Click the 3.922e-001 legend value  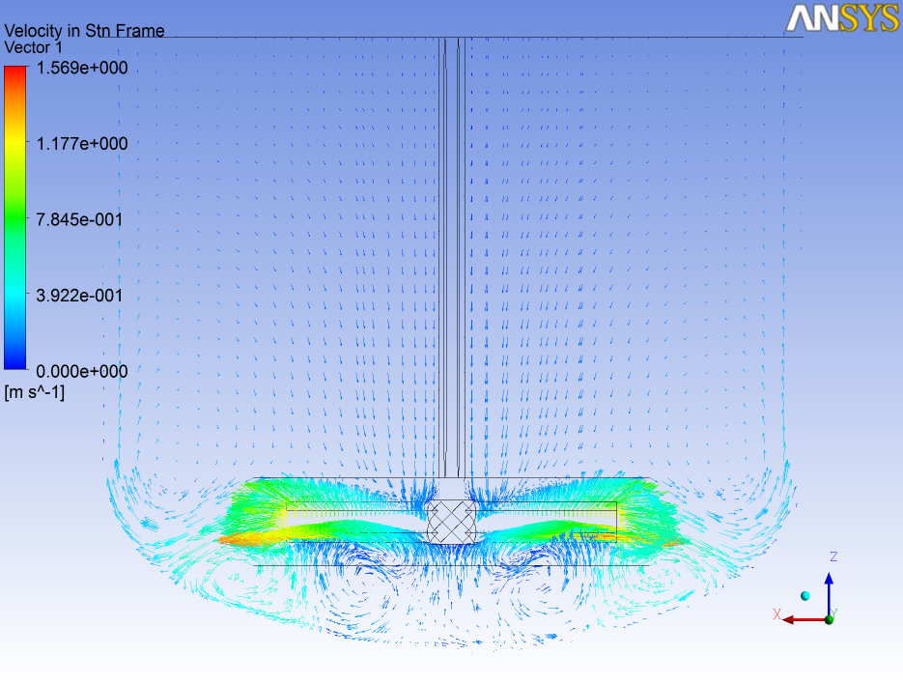[x=80, y=295]
